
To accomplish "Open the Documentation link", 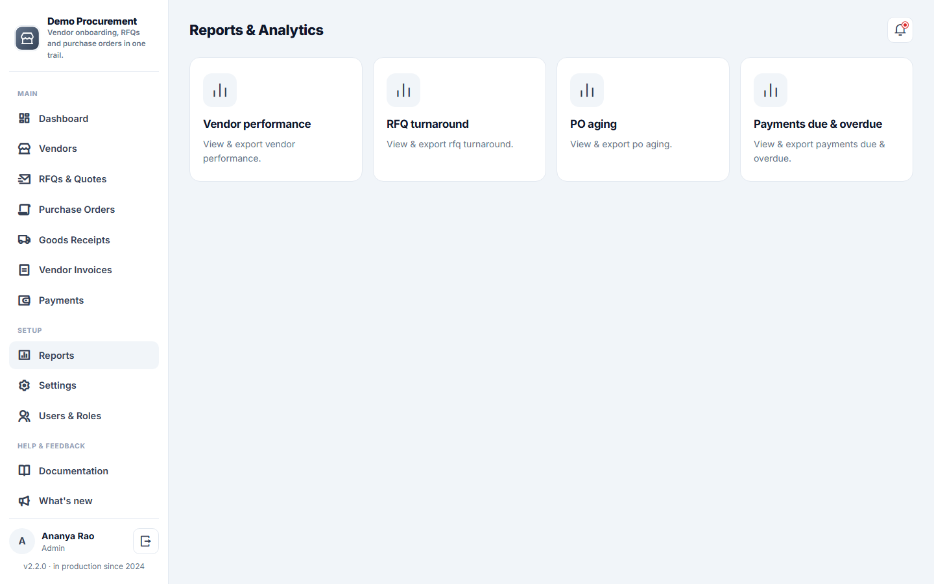I will [x=84, y=470].
